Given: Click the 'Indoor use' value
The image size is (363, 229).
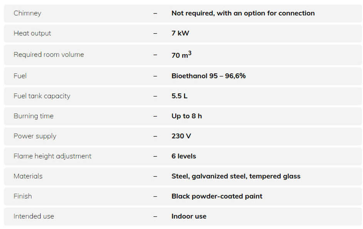Looking at the screenshot, I should tap(189, 216).
